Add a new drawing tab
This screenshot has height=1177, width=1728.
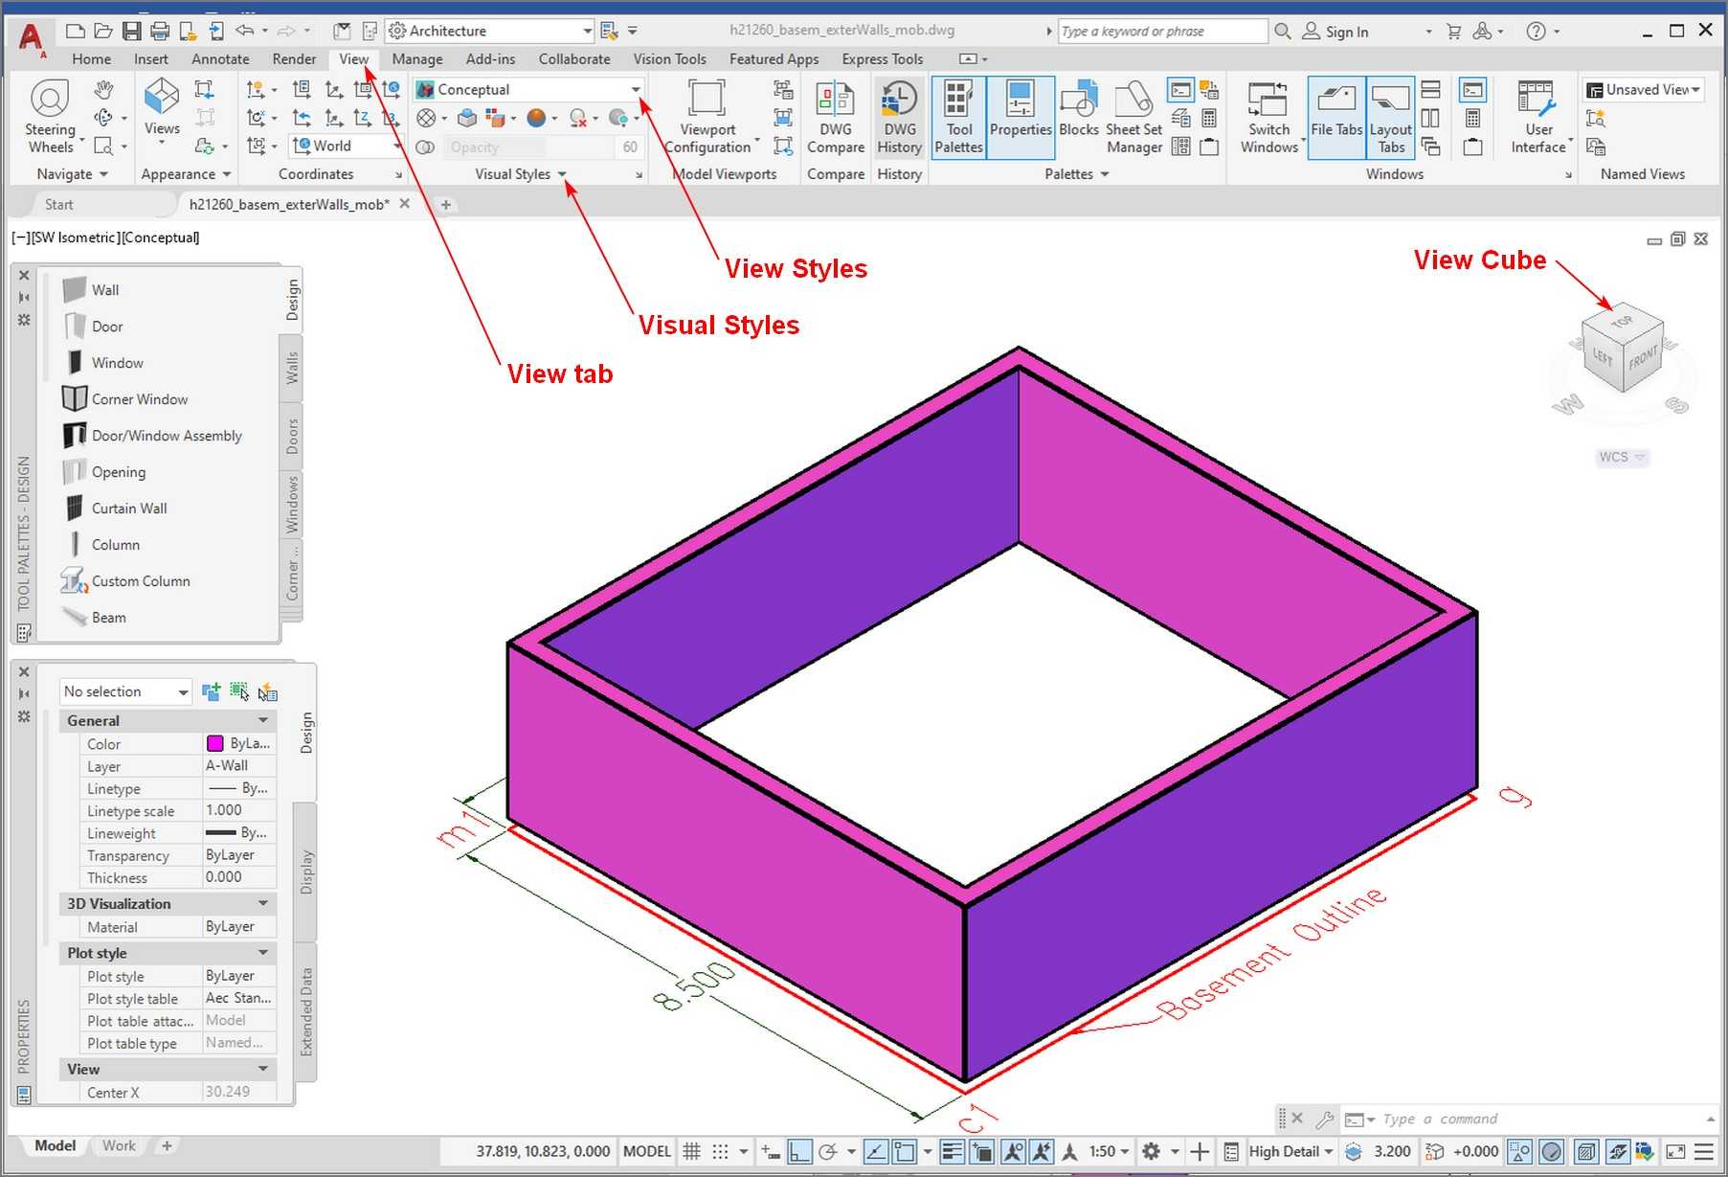[x=445, y=204]
